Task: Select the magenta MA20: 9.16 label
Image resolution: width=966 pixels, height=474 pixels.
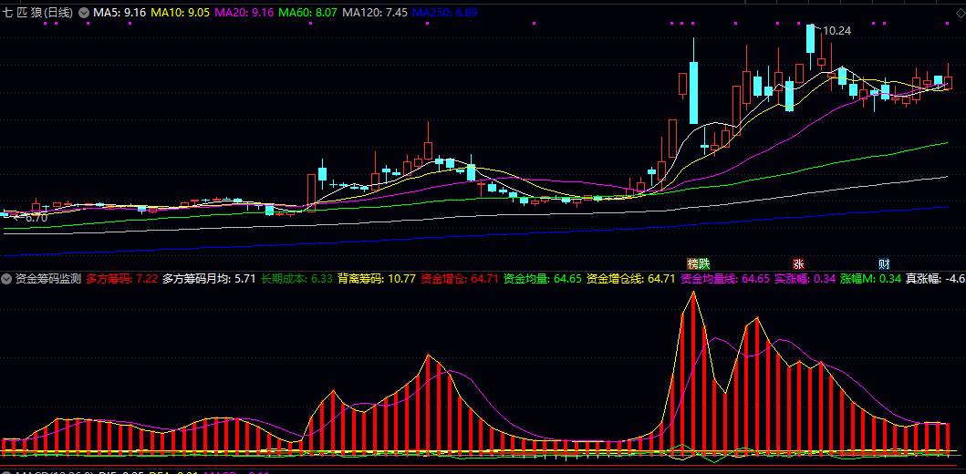Action: pos(244,14)
